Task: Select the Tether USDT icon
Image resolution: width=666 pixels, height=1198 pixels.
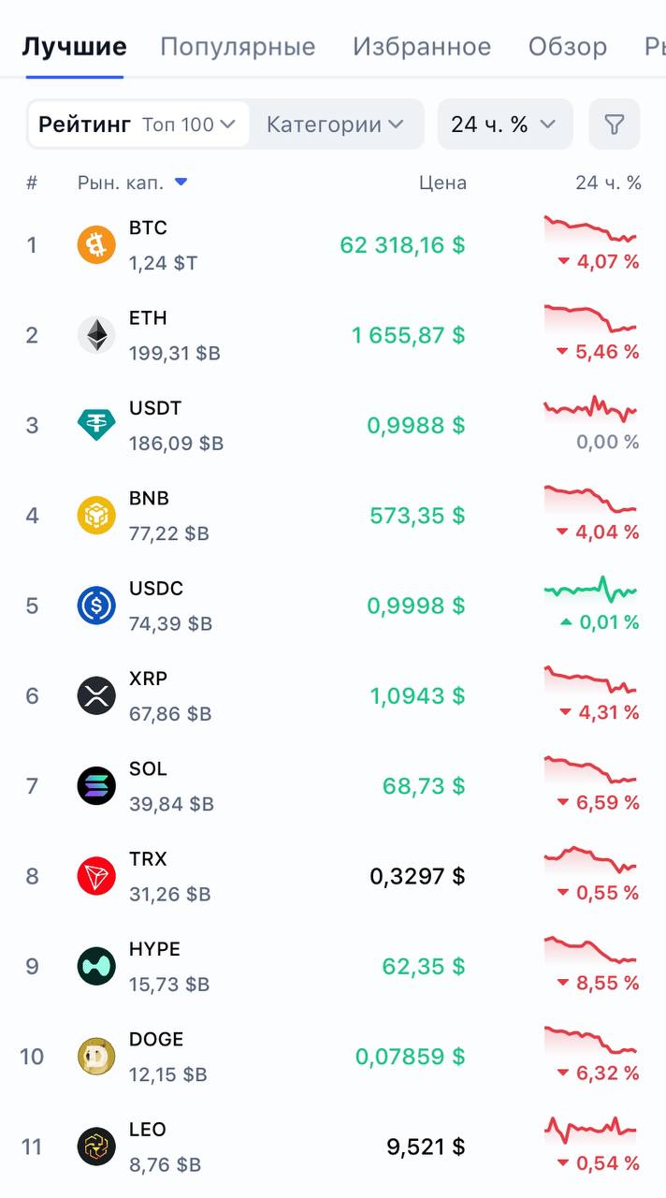Action: [x=96, y=425]
